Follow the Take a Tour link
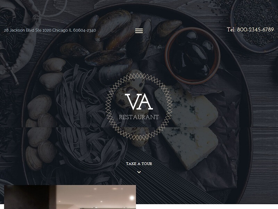Viewport: 278px width, 209px height. coord(139,164)
